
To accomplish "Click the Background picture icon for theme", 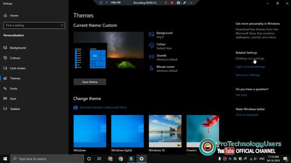I will [151, 34].
